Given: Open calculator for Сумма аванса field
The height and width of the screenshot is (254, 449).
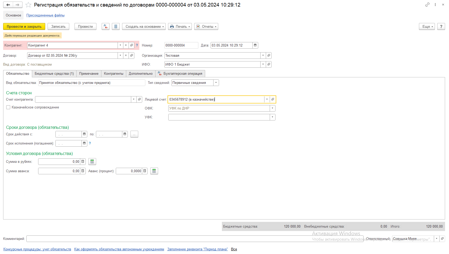Looking at the screenshot, I should point(83,171).
